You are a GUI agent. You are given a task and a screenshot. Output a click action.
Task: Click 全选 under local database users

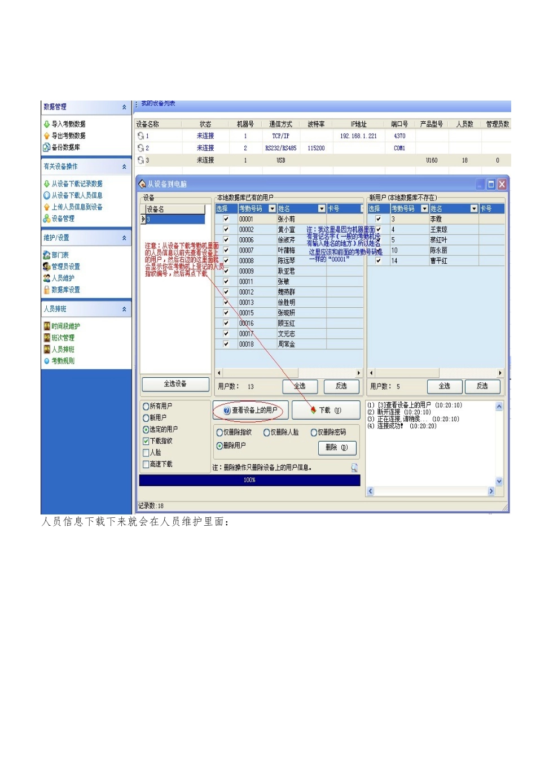300,386
